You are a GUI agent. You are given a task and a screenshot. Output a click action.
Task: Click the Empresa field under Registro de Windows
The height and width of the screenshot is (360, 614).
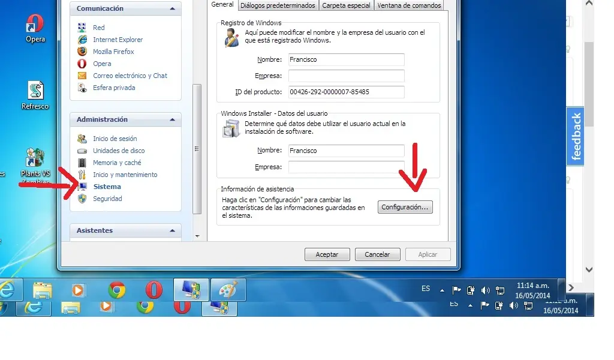[346, 76]
